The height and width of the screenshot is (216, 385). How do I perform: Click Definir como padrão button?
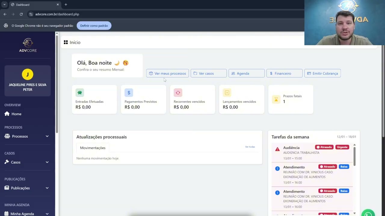pos(94,25)
